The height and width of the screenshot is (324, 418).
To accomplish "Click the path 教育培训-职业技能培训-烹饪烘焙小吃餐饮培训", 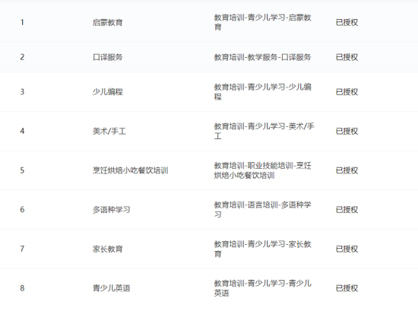I will point(263,170).
